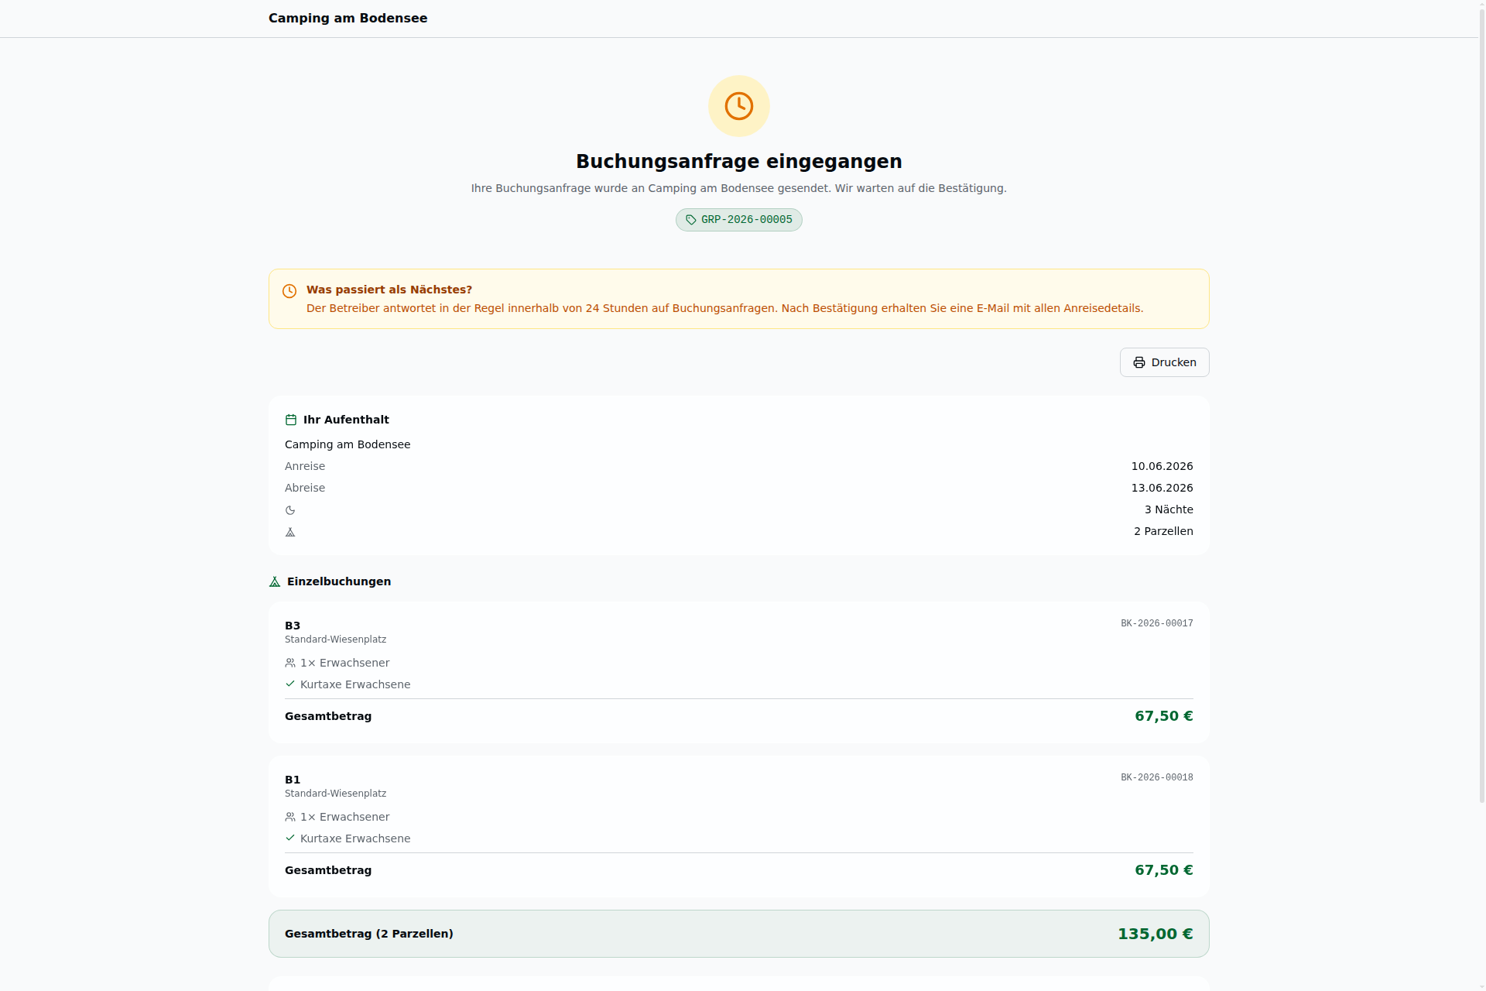Screen dimensions: 1486x991
Task: Click the checkmark icon beside Kurtaxe in B3
Action: click(x=290, y=684)
